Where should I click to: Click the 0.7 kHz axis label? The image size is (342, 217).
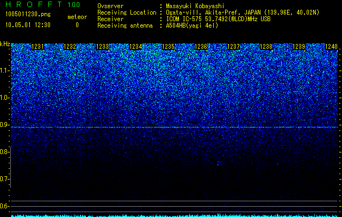4,179
